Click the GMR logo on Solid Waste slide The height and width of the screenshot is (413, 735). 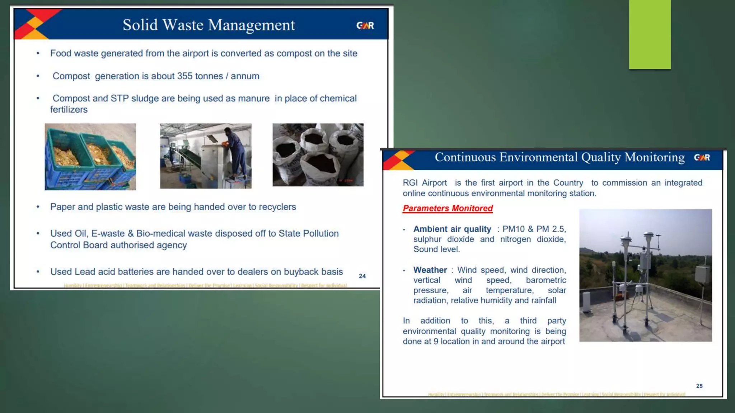tap(365, 25)
